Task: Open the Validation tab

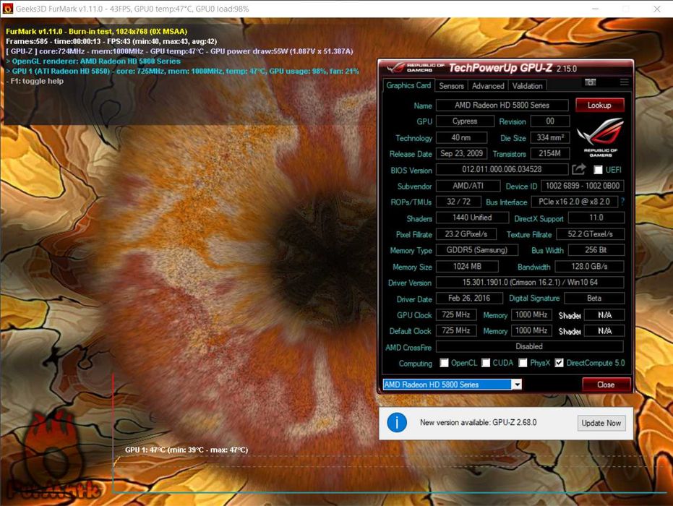Action: [x=527, y=86]
